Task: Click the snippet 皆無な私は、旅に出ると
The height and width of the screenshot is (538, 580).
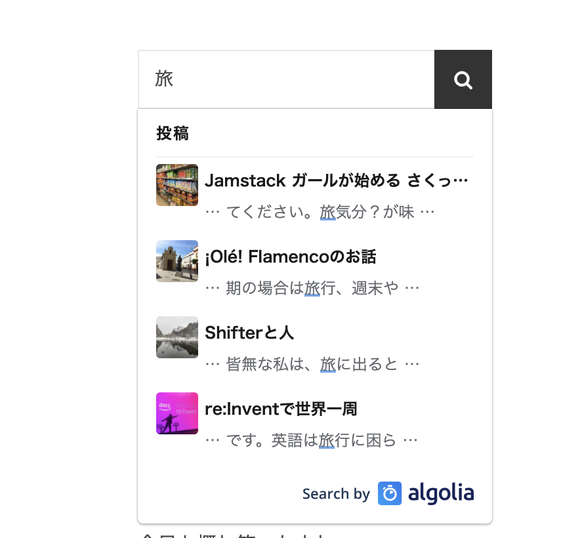Action: pyautogui.click(x=312, y=365)
